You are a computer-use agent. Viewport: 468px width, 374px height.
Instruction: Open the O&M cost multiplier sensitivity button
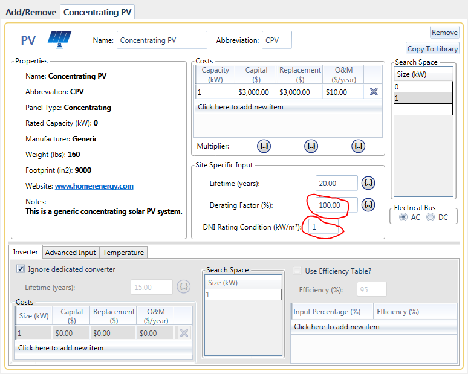pos(358,146)
